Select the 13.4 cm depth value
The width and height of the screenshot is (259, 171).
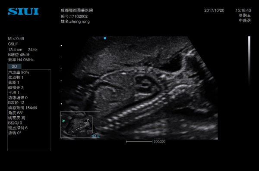point(15,50)
